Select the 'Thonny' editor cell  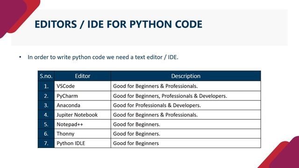(x=83, y=134)
